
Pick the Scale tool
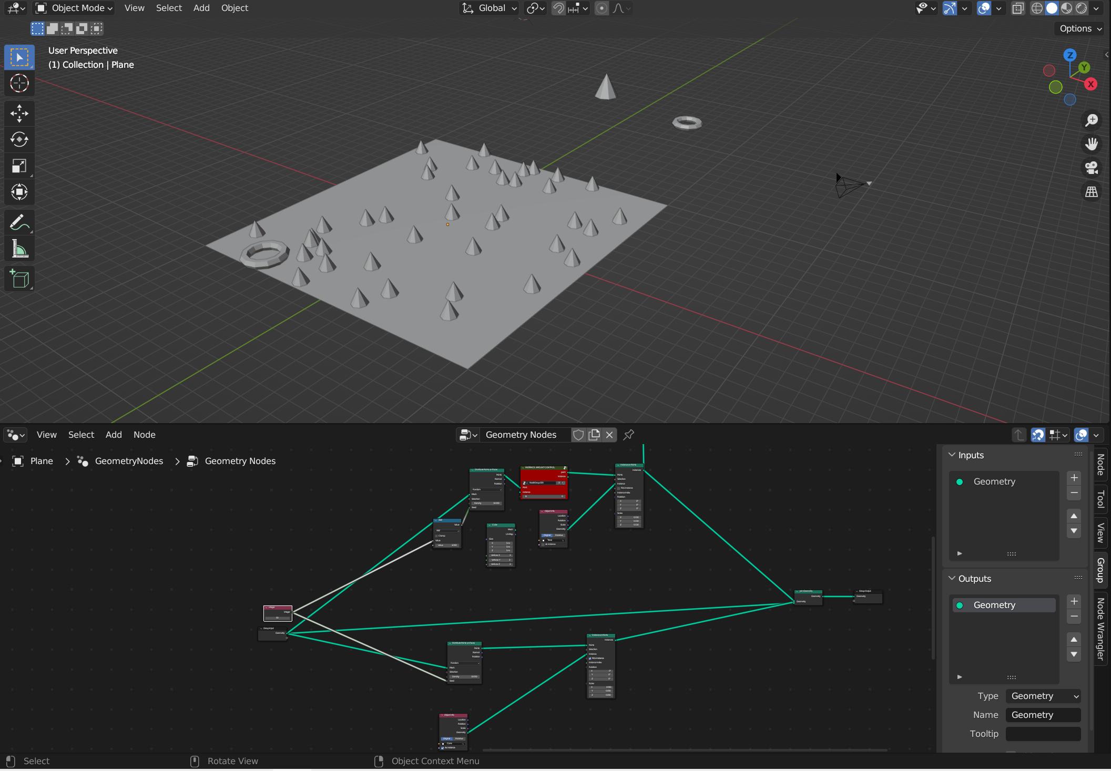[x=19, y=166]
